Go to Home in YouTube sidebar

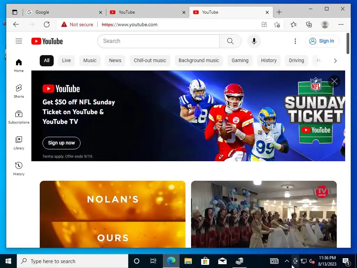click(x=19, y=66)
